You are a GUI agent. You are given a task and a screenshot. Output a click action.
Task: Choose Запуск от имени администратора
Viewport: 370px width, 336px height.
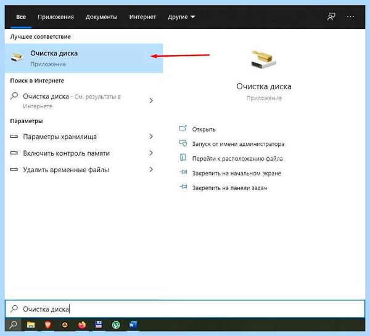coord(238,144)
